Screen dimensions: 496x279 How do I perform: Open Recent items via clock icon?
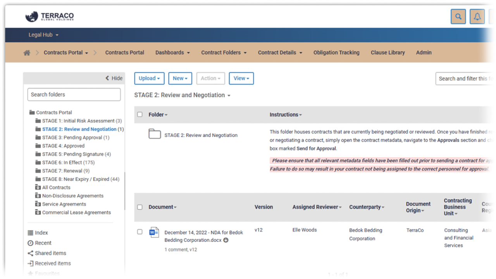31,243
